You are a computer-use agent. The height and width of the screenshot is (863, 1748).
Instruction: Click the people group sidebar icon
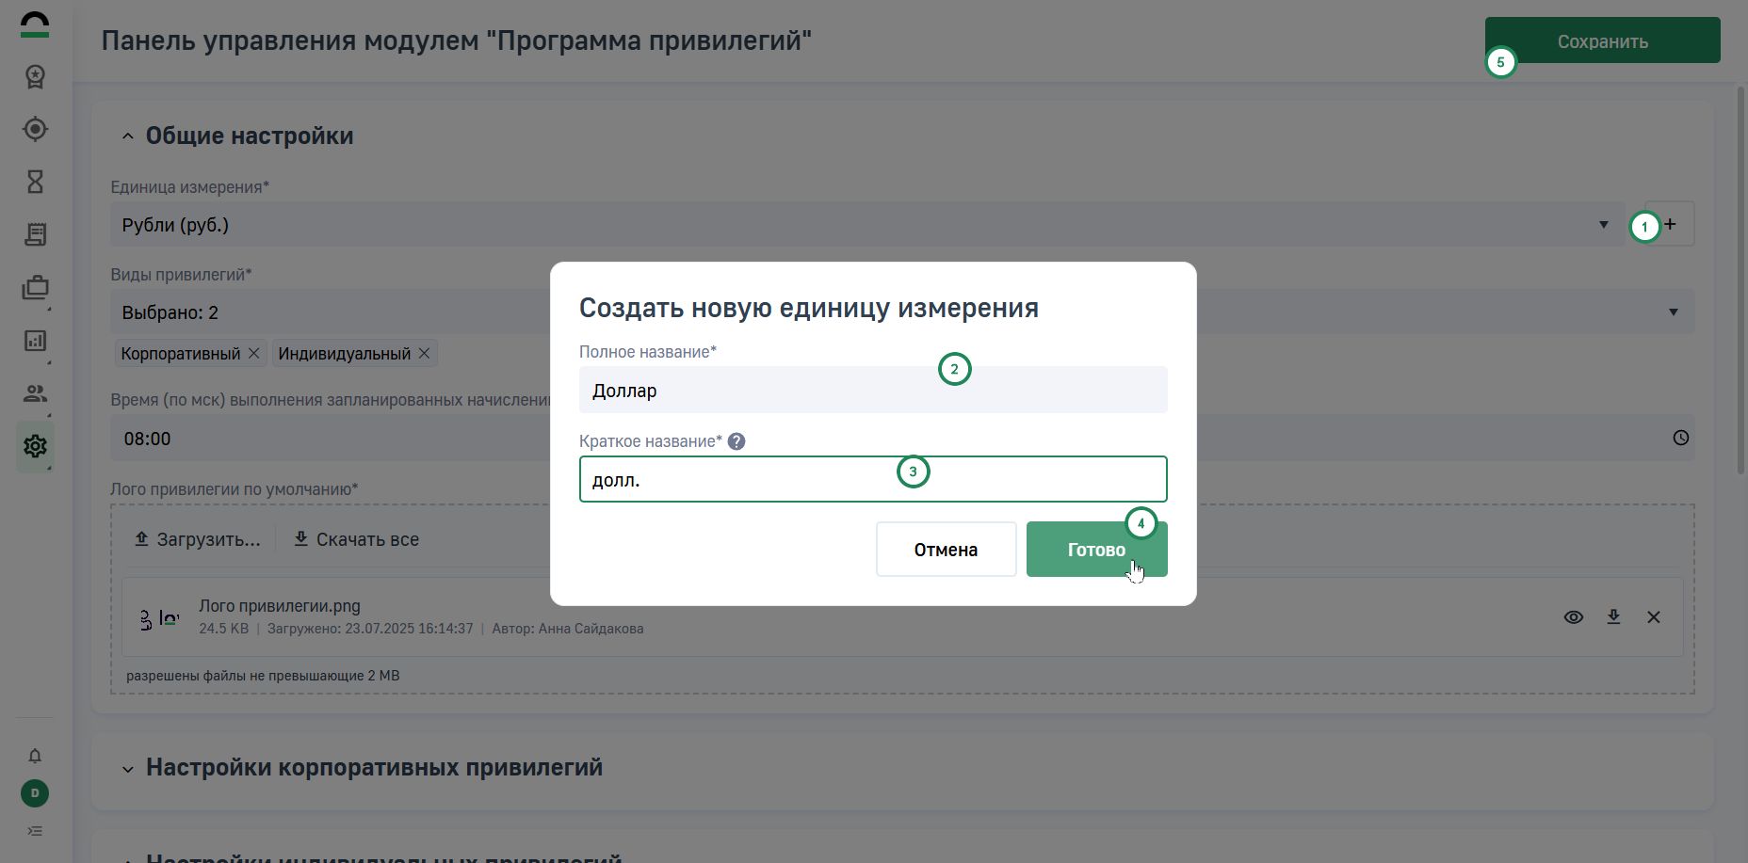click(x=35, y=393)
